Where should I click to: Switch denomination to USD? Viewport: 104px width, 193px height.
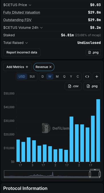(x=22, y=77)
